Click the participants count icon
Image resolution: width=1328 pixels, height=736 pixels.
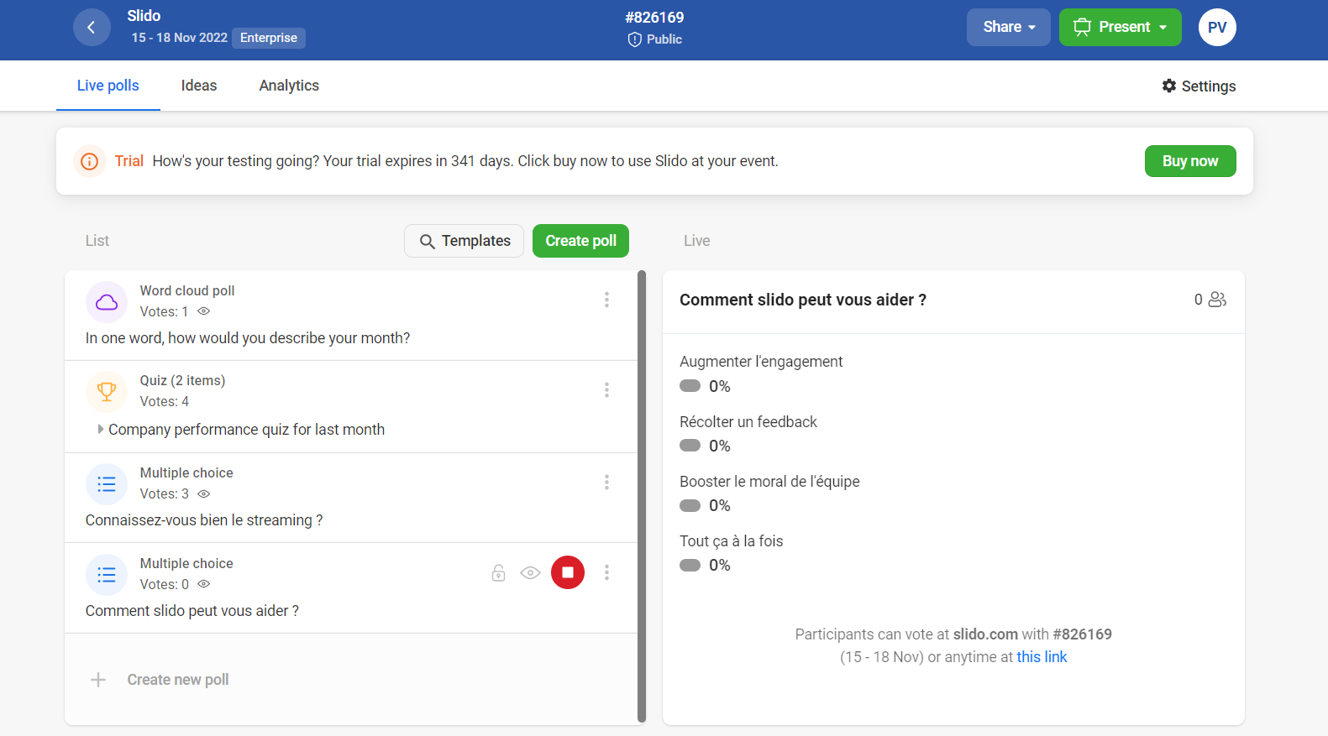[1216, 300]
